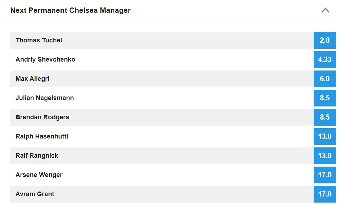This screenshot has height=204, width=340.
Task: Collapse the Next Permanent Chelsea Manager section
Action: 325,10
